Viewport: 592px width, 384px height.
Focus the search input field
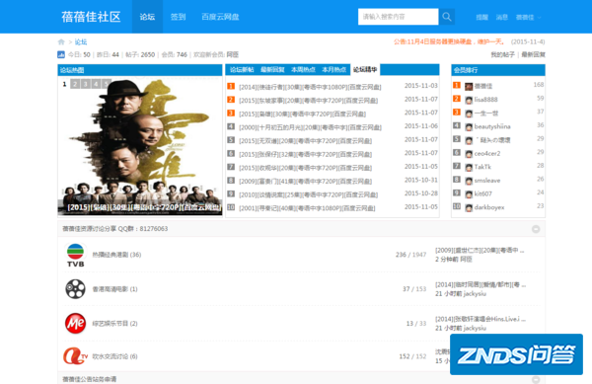[398, 17]
